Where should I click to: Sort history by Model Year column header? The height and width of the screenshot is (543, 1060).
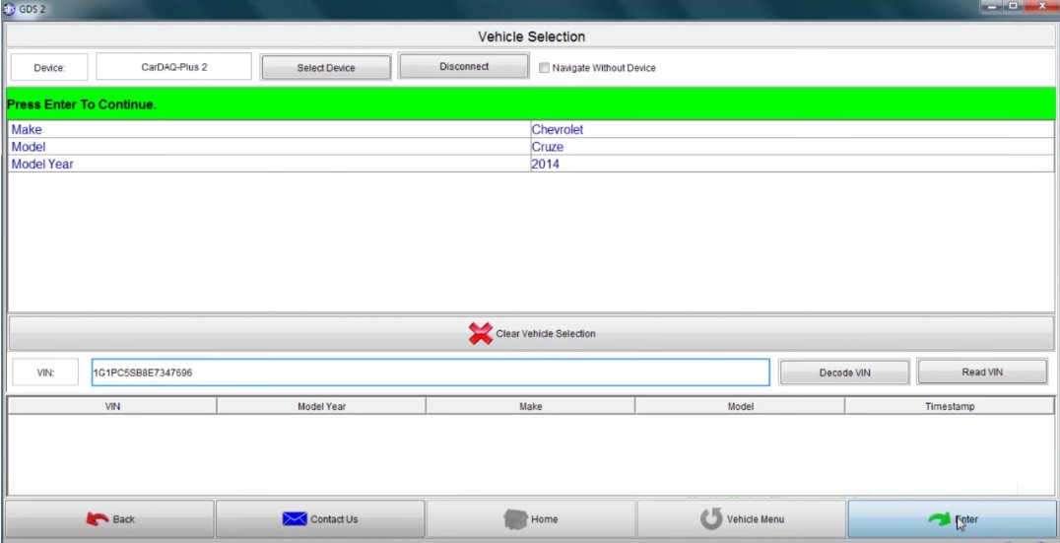click(321, 406)
